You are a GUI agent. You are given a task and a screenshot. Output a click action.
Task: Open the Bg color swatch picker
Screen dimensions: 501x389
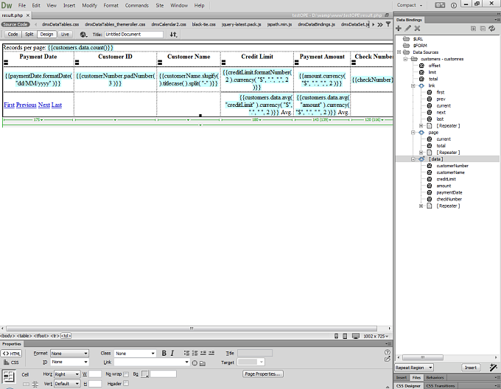[x=145, y=374]
